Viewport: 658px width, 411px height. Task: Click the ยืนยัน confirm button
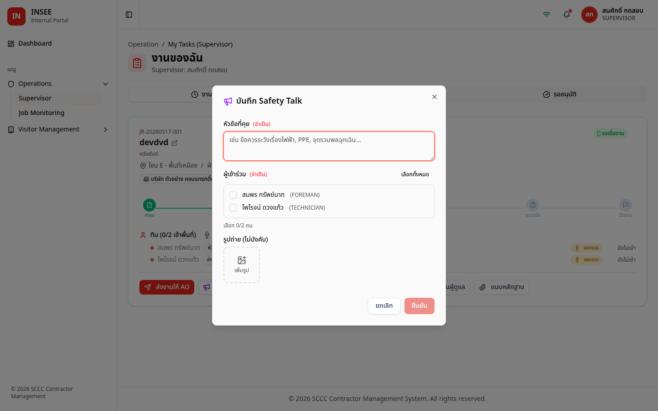(x=419, y=306)
